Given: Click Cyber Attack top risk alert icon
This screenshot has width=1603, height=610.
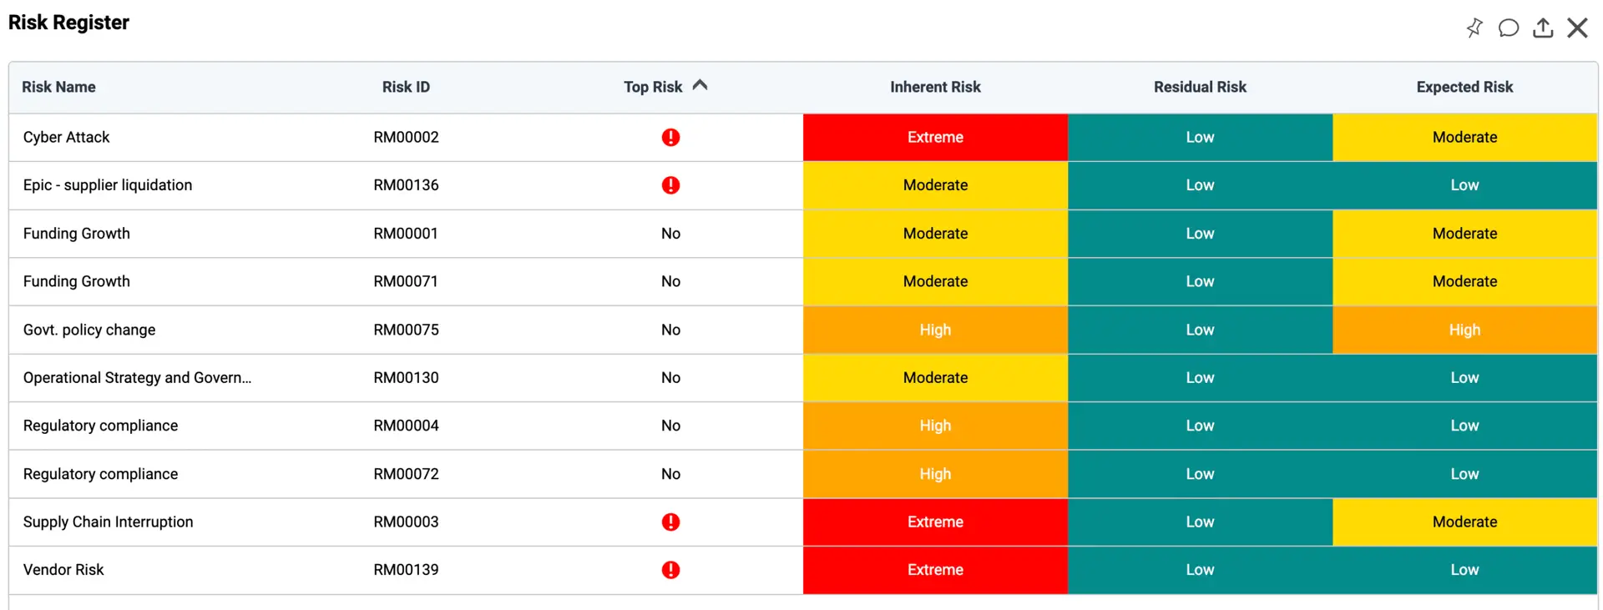Looking at the screenshot, I should click(670, 138).
